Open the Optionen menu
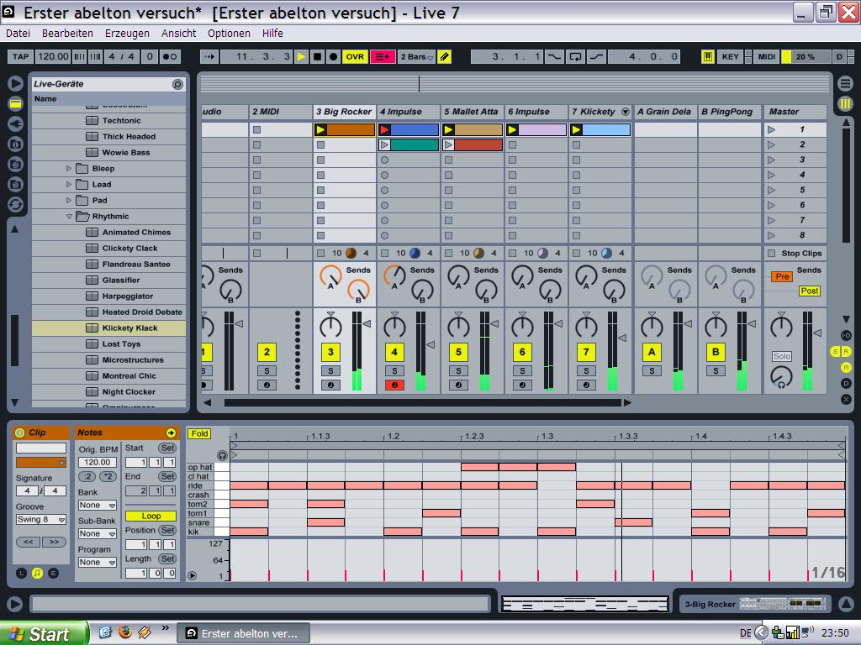The width and height of the screenshot is (861, 645). click(x=229, y=34)
